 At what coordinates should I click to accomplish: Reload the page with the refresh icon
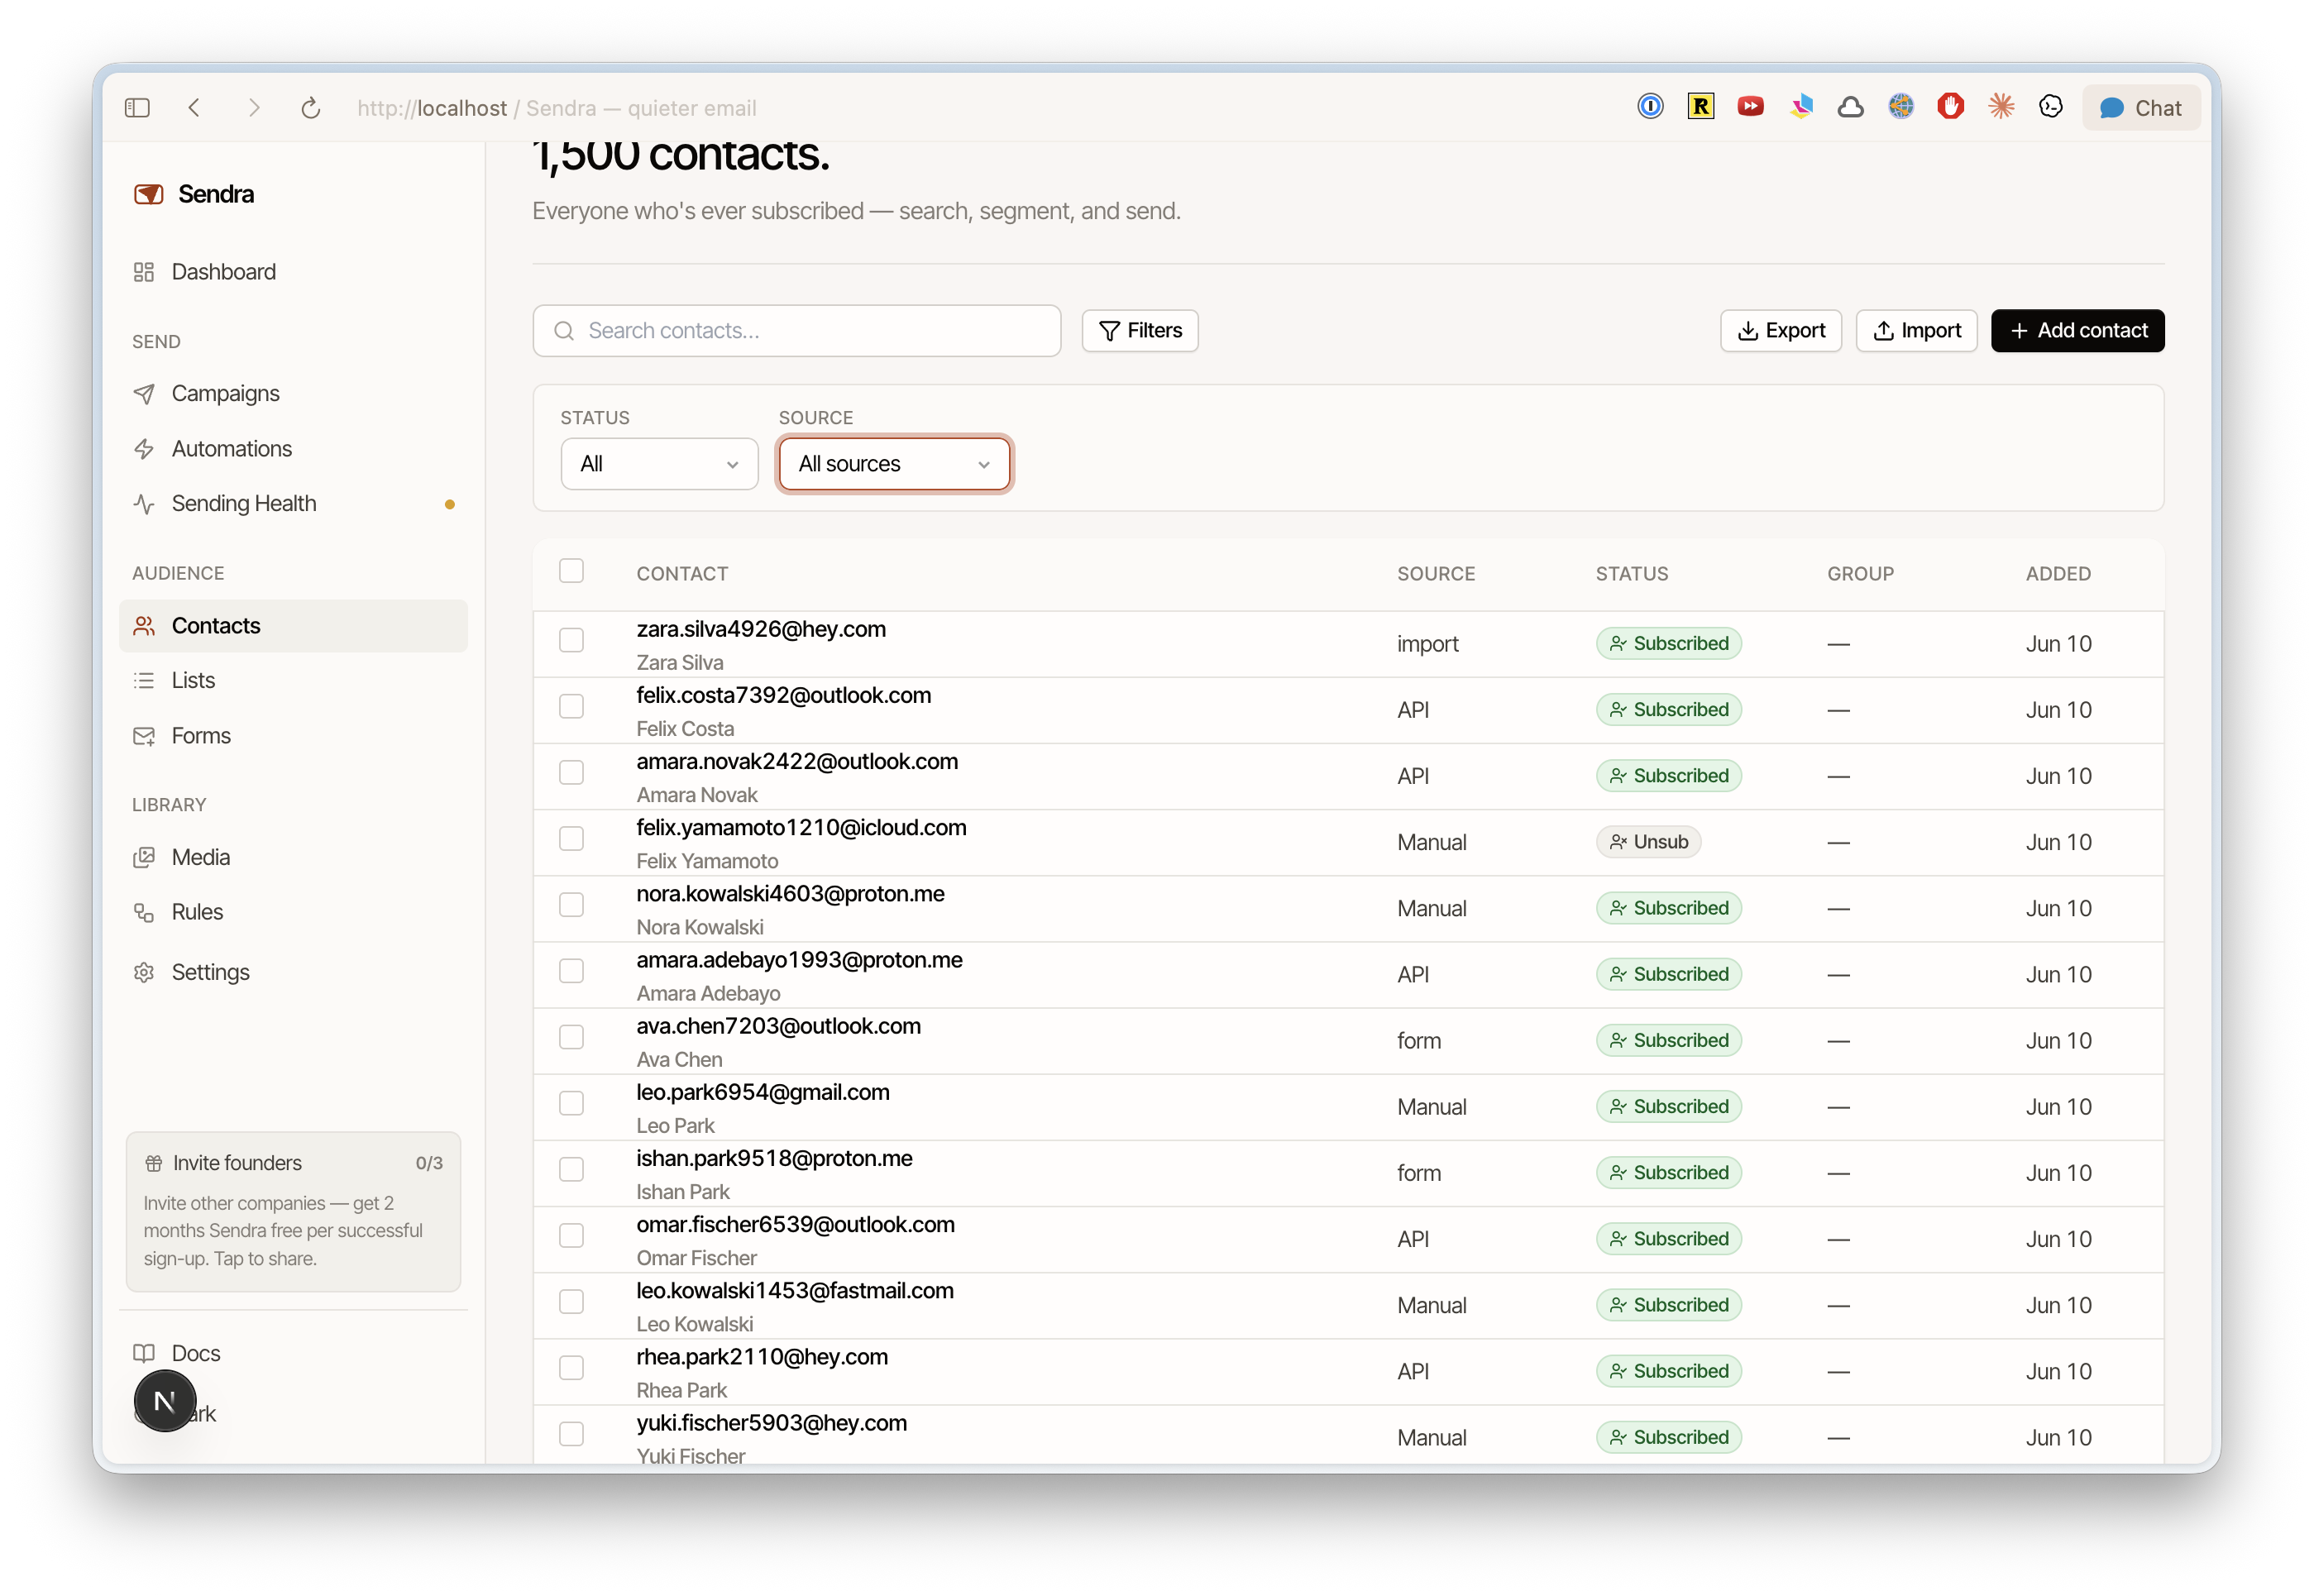click(x=311, y=108)
